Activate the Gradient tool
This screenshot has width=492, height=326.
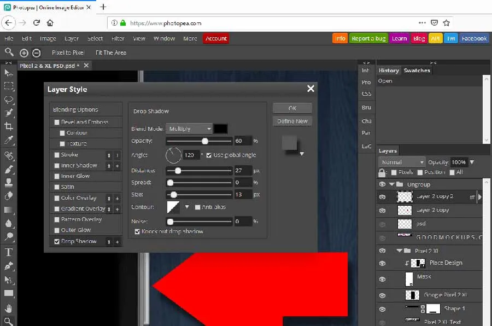8,208
